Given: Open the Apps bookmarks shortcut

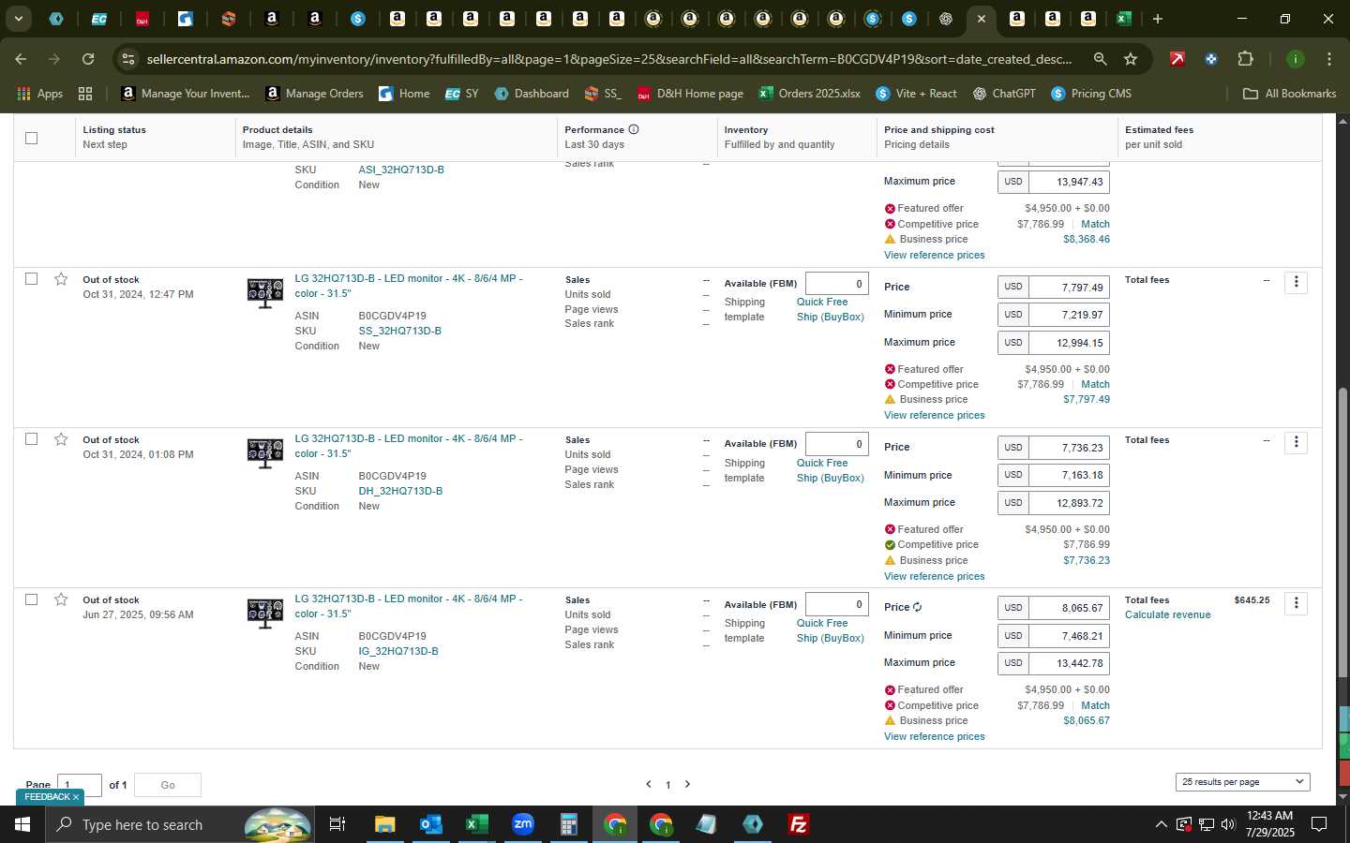Looking at the screenshot, I should [x=40, y=94].
